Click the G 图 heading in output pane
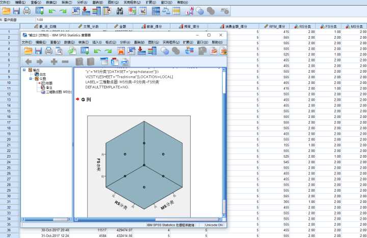This screenshot has width=367, height=238. [86, 100]
